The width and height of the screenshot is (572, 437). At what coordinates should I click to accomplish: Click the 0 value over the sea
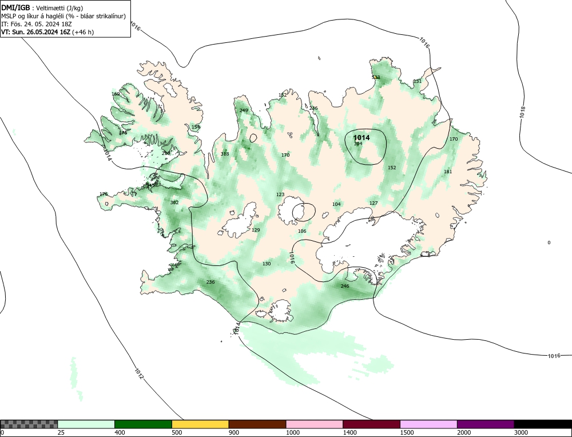[x=549, y=243]
